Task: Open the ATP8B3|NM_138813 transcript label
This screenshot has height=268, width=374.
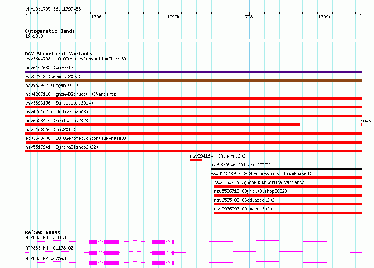Action: (45, 237)
